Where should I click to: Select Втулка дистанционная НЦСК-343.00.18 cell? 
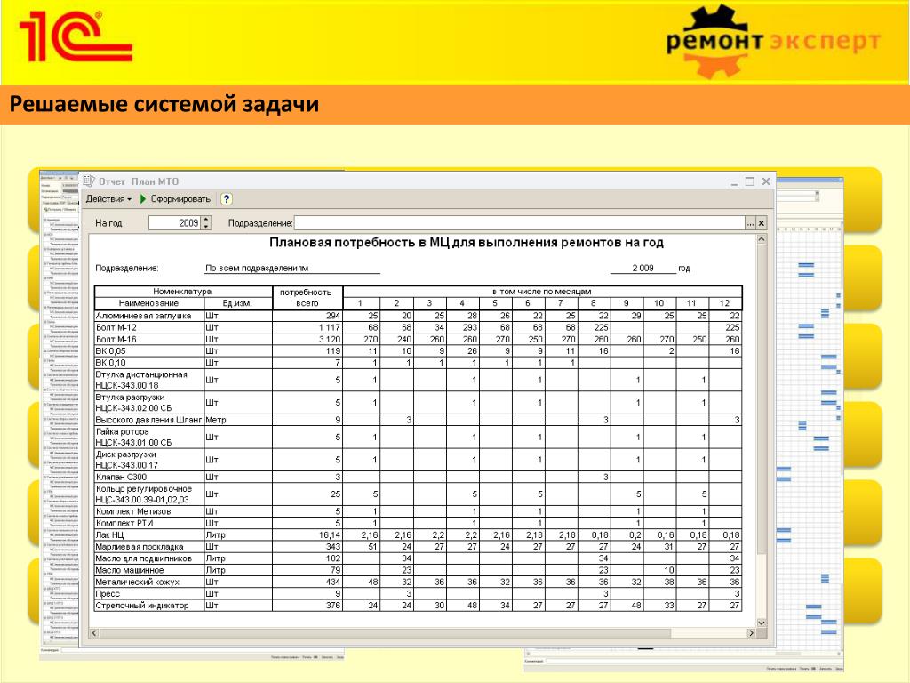pyautogui.click(x=149, y=380)
